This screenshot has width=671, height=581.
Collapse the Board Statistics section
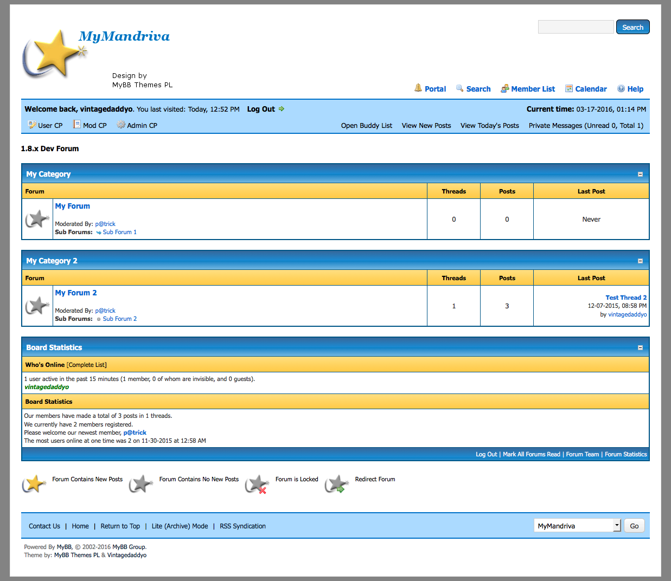point(640,347)
